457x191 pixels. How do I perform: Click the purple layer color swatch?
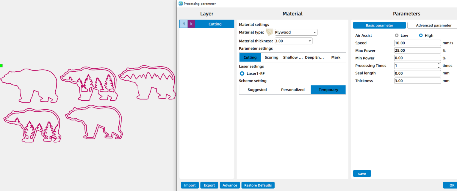pos(191,24)
